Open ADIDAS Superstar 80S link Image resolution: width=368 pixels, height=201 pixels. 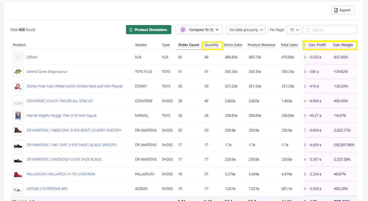pyautogui.click(x=47, y=188)
